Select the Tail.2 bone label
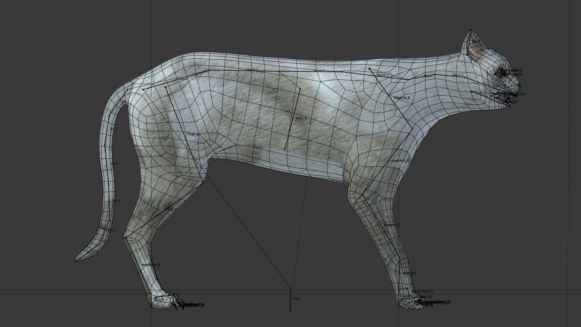581x327 pixels. pos(114,129)
